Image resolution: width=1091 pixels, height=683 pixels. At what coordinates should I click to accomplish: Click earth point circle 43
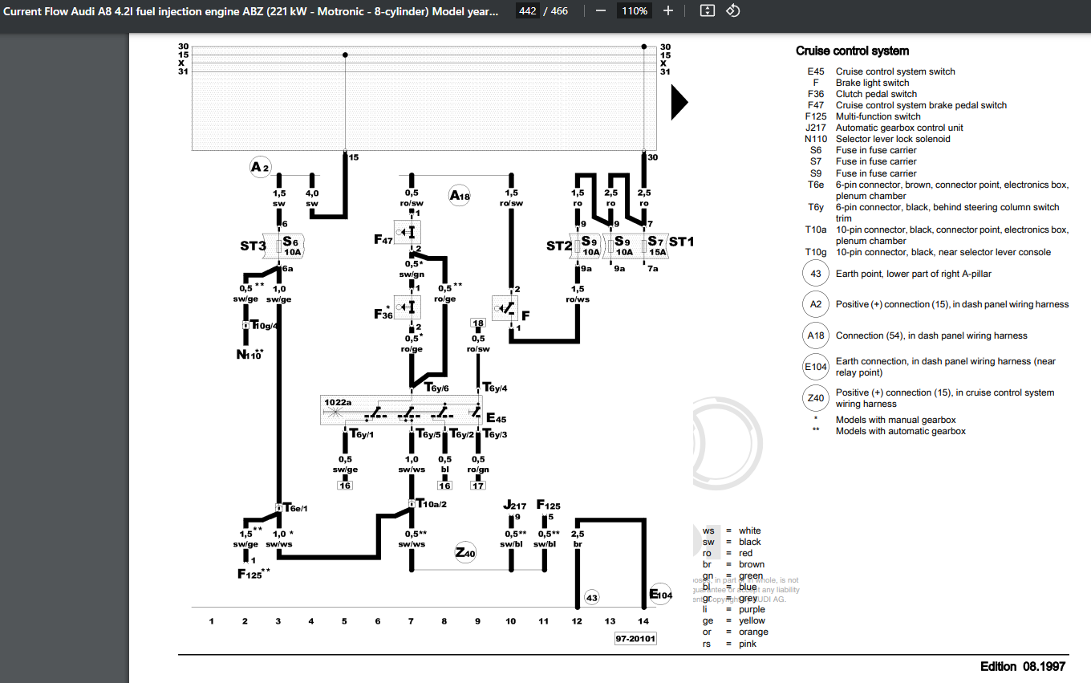click(592, 597)
